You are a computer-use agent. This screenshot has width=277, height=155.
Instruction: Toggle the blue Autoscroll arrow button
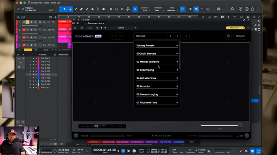tap(196, 9)
